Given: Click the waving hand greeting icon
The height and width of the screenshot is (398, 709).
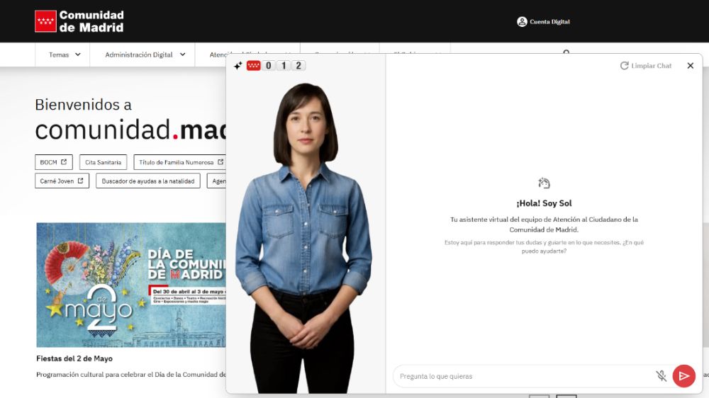Looking at the screenshot, I should (544, 183).
